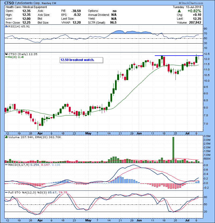Click the MACD signal value 0.147
The height and width of the screenshot is (223, 215).
45,165
